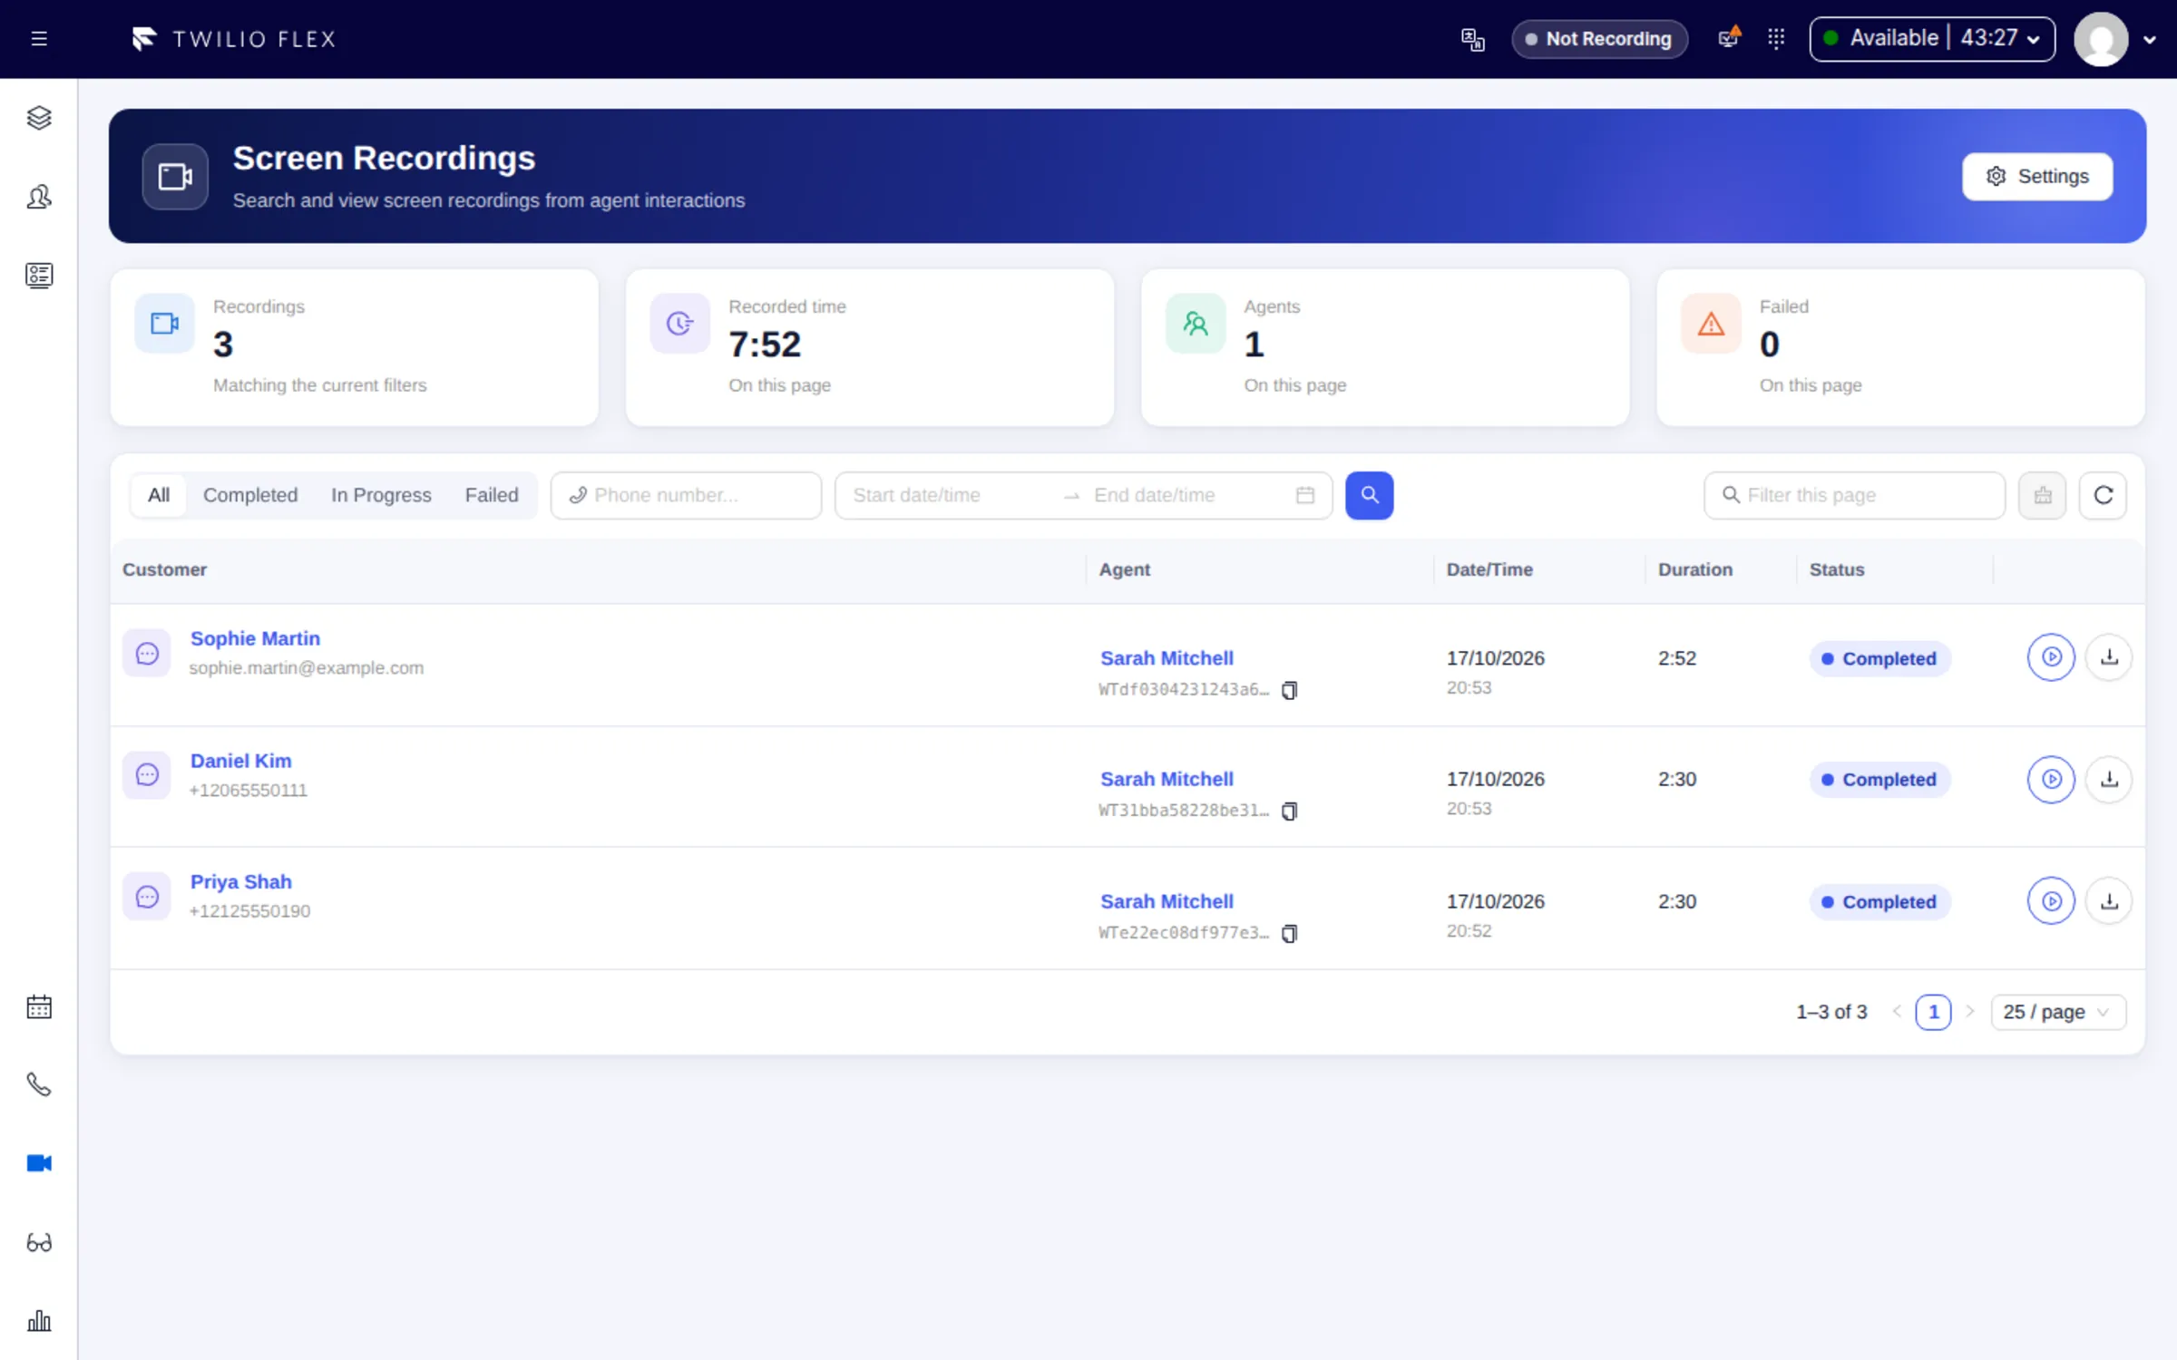
Task: Select the screen recordings camera sidebar icon
Action: click(39, 1163)
